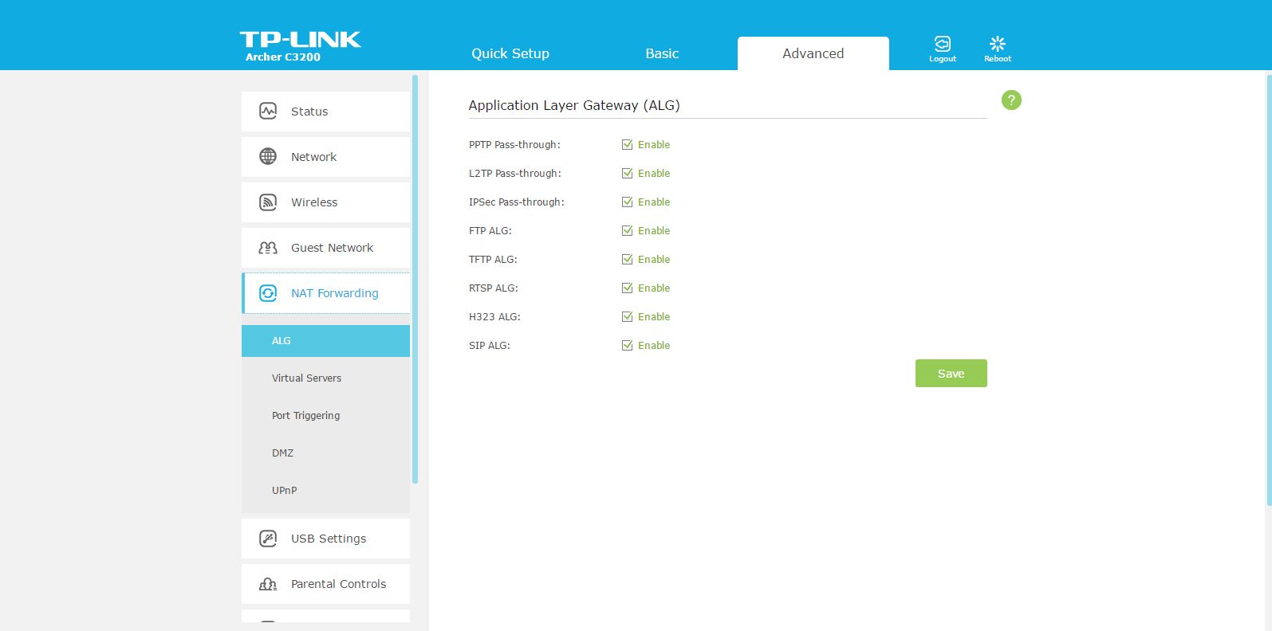
Task: Open the Status menu label
Action: coord(309,112)
